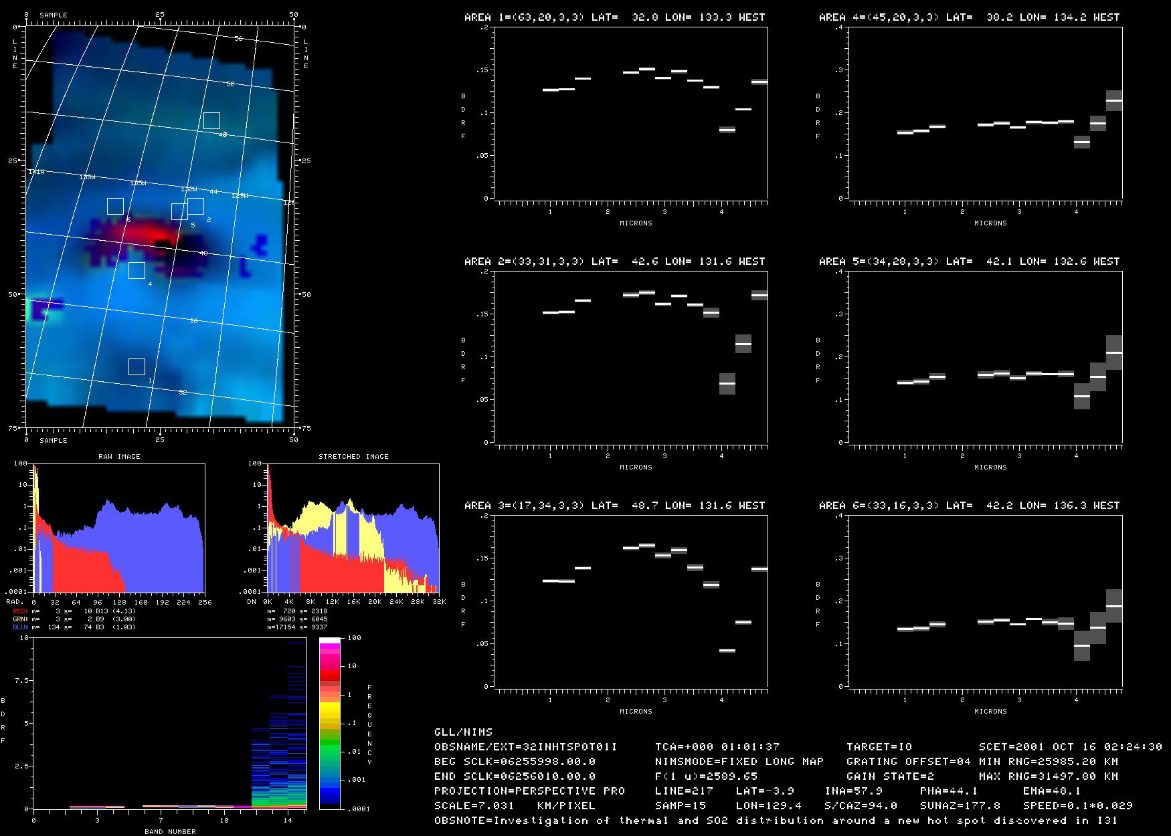Click the 'BEG SCLK=06255998.00.0' text
The height and width of the screenshot is (836, 1171).
click(515, 762)
